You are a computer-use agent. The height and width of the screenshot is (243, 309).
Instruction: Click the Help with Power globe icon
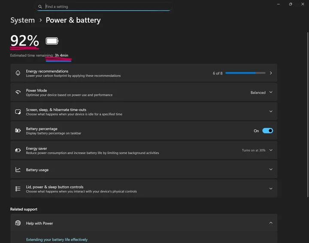[18, 223]
